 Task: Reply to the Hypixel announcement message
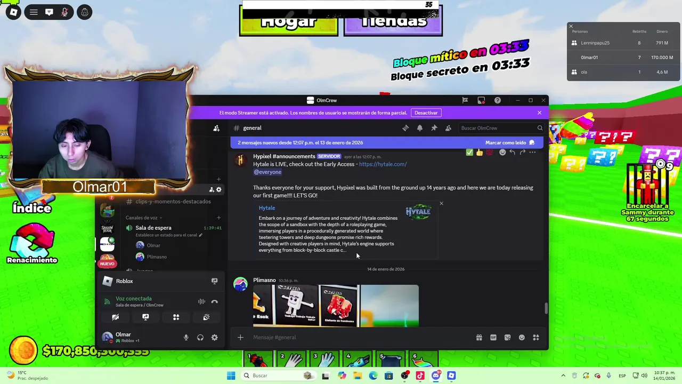[512, 153]
